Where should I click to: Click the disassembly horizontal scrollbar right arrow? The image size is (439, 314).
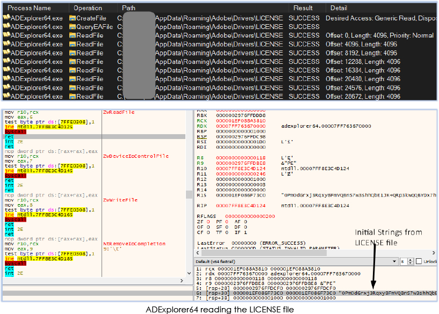[x=182, y=280]
